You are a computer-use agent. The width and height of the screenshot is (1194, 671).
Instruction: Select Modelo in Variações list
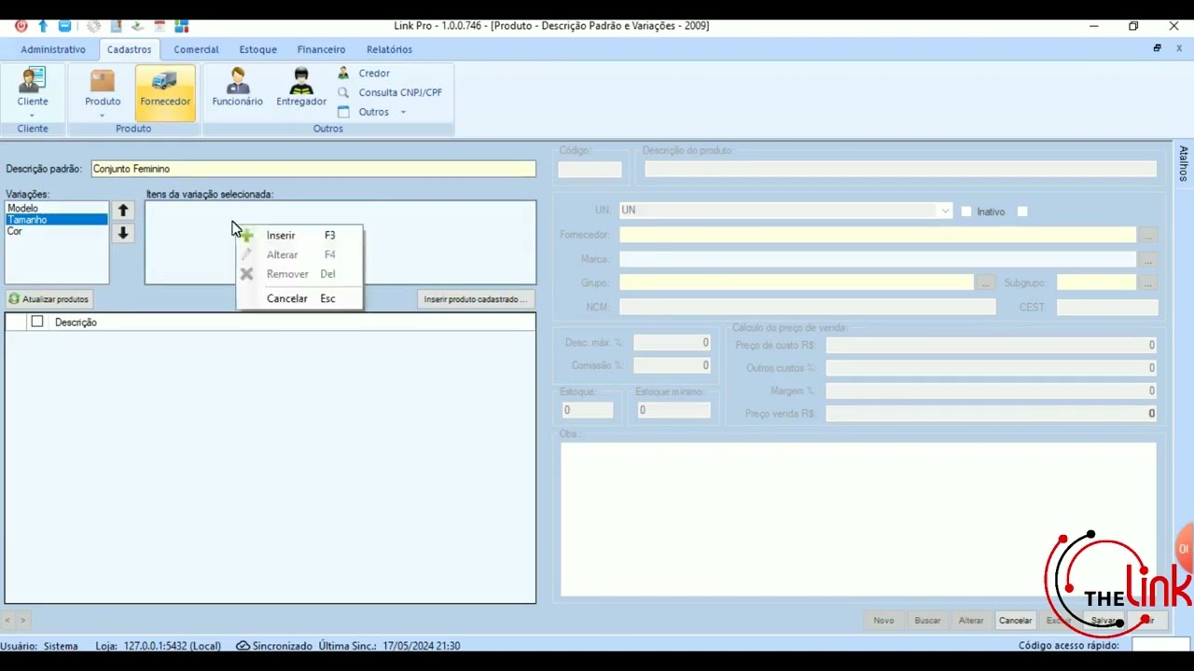[56, 209]
